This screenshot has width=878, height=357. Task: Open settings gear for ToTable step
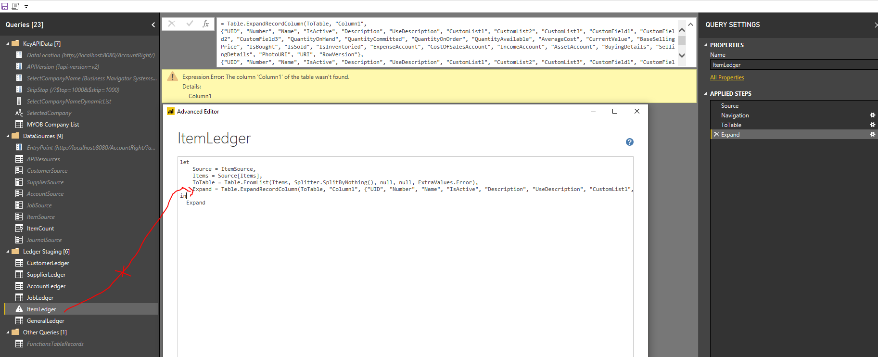[x=872, y=125]
